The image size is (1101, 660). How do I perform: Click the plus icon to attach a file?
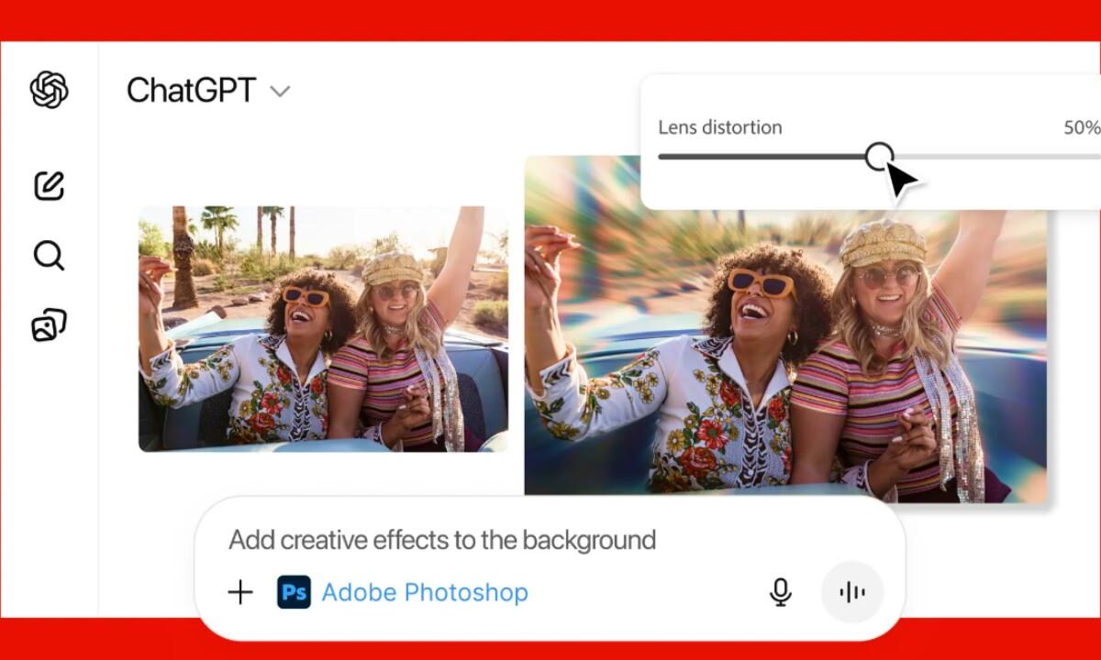tap(240, 592)
